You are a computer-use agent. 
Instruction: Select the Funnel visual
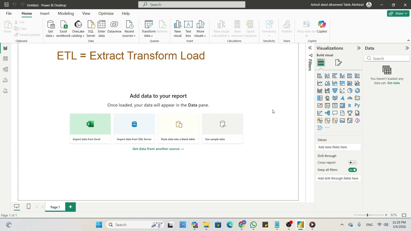tap(335, 90)
